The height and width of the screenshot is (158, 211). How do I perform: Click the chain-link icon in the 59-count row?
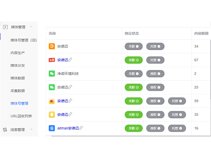(x=70, y=101)
